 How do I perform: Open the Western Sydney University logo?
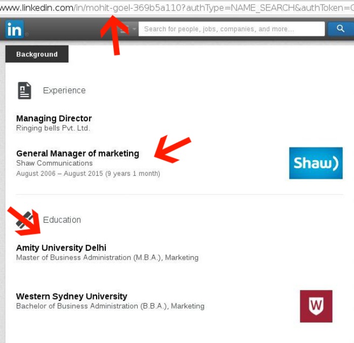[x=316, y=306]
